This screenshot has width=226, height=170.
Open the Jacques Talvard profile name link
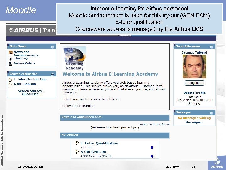[194, 52]
